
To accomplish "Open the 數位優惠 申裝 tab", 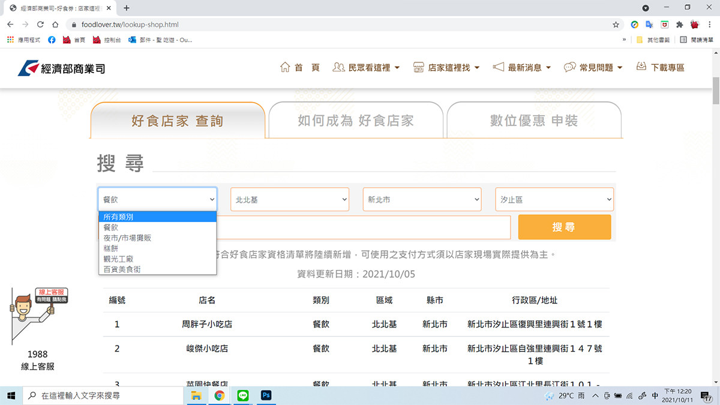I will click(x=533, y=121).
